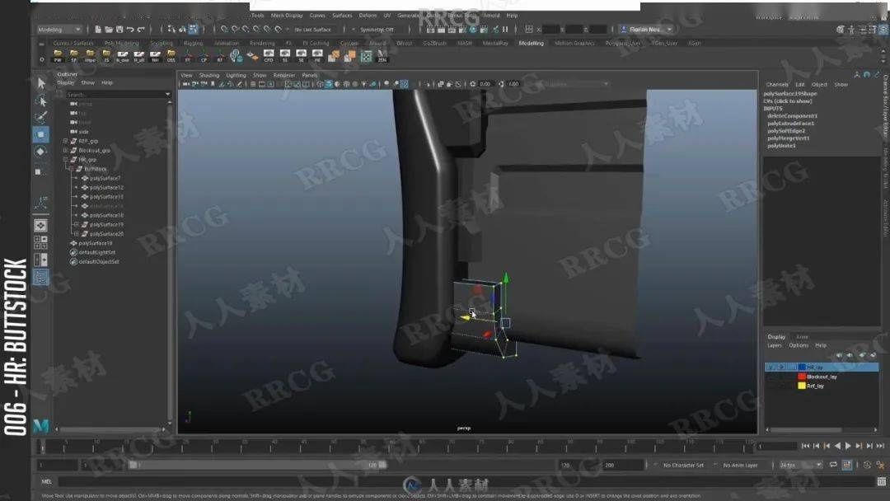The image size is (890, 501).
Task: Click the PW shelf folder button
Action: coord(58,55)
